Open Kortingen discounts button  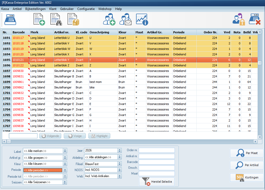(247, 177)
